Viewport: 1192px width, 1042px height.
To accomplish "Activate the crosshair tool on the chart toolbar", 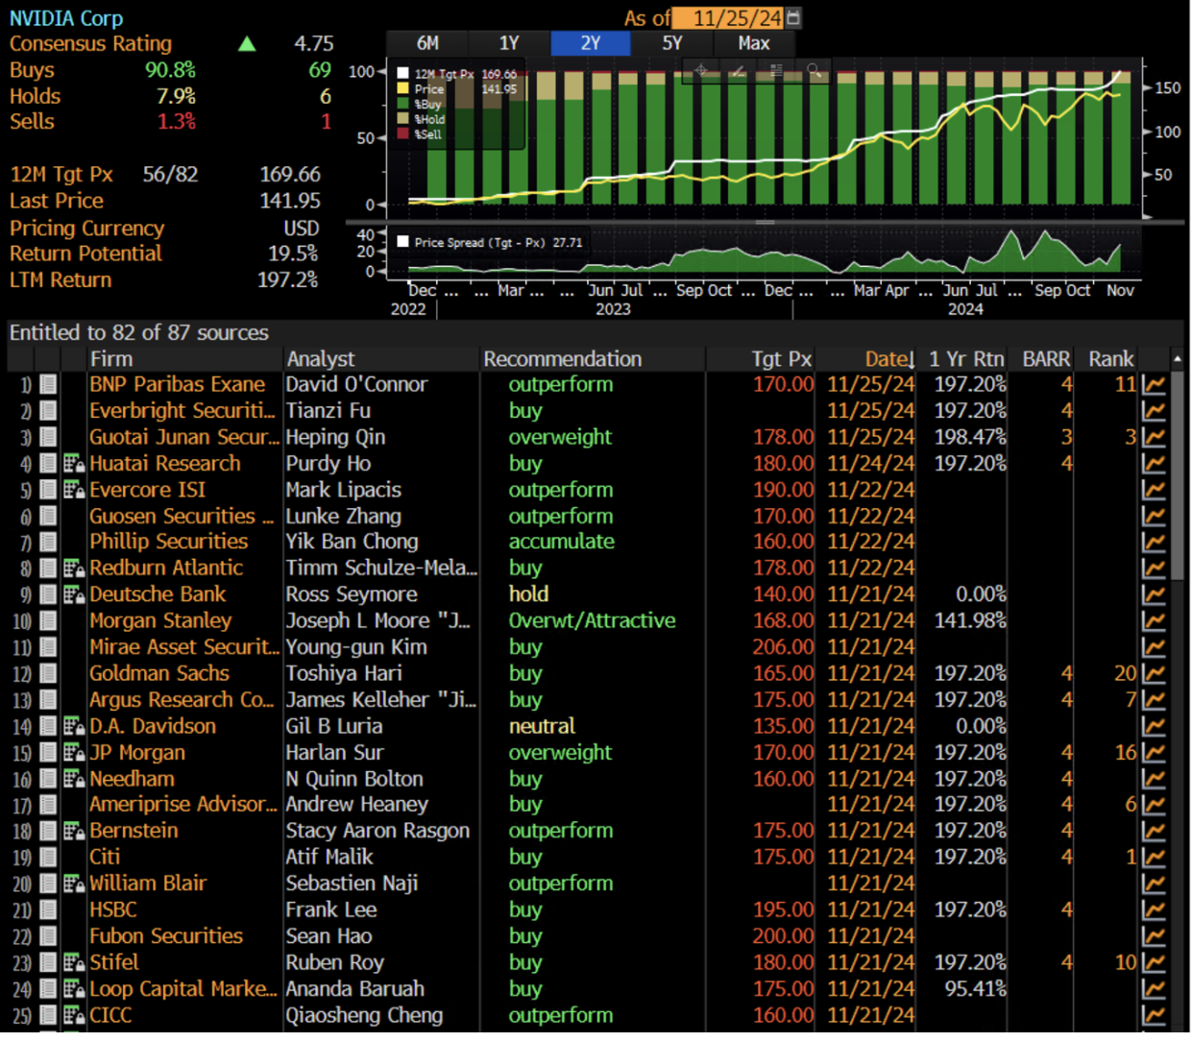I will 701,70.
